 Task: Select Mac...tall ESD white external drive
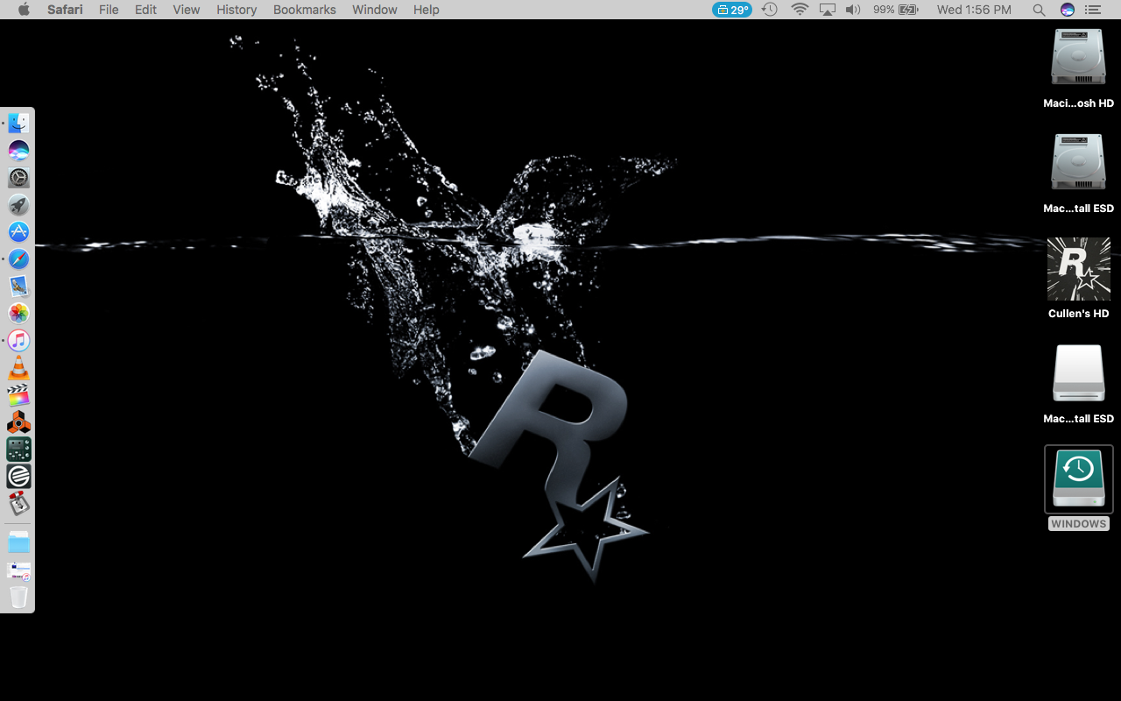pyautogui.click(x=1078, y=373)
